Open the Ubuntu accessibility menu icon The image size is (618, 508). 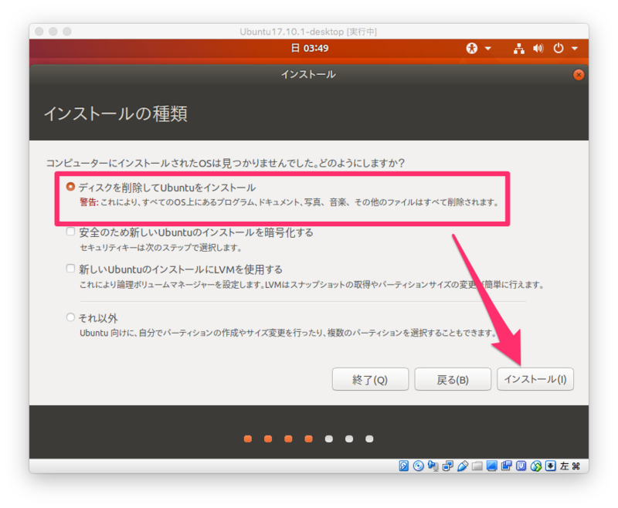point(472,49)
